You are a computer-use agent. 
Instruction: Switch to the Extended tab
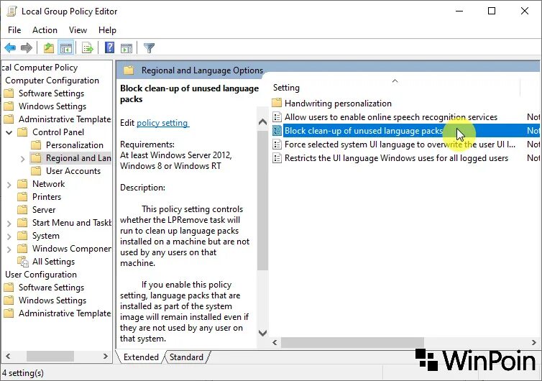coord(141,357)
